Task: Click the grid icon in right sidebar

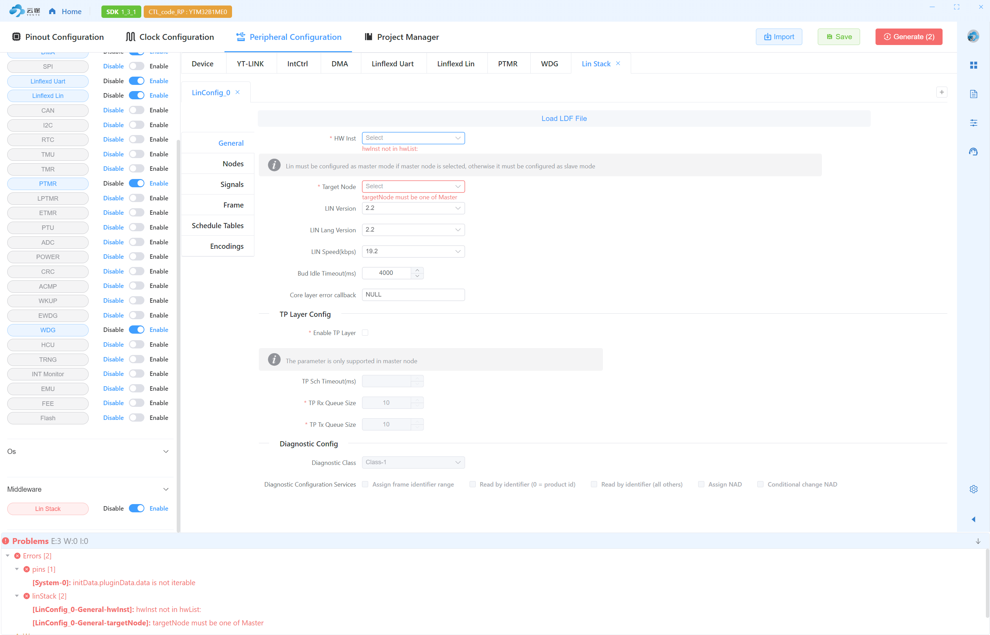Action: click(x=973, y=65)
